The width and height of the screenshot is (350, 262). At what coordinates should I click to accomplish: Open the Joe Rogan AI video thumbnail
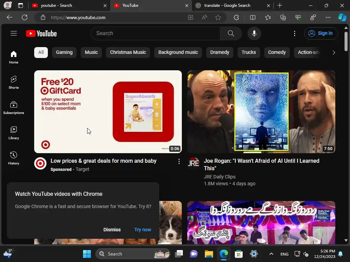point(261,112)
